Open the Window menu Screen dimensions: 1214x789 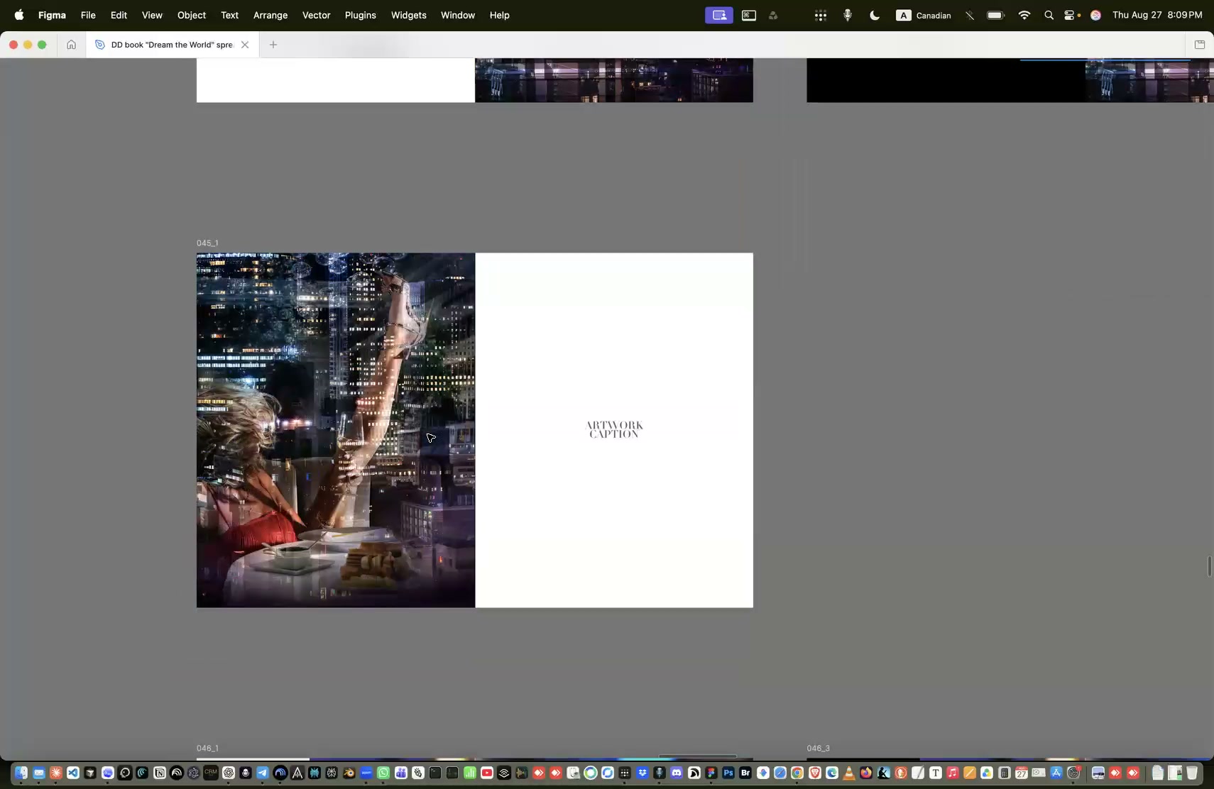point(458,15)
